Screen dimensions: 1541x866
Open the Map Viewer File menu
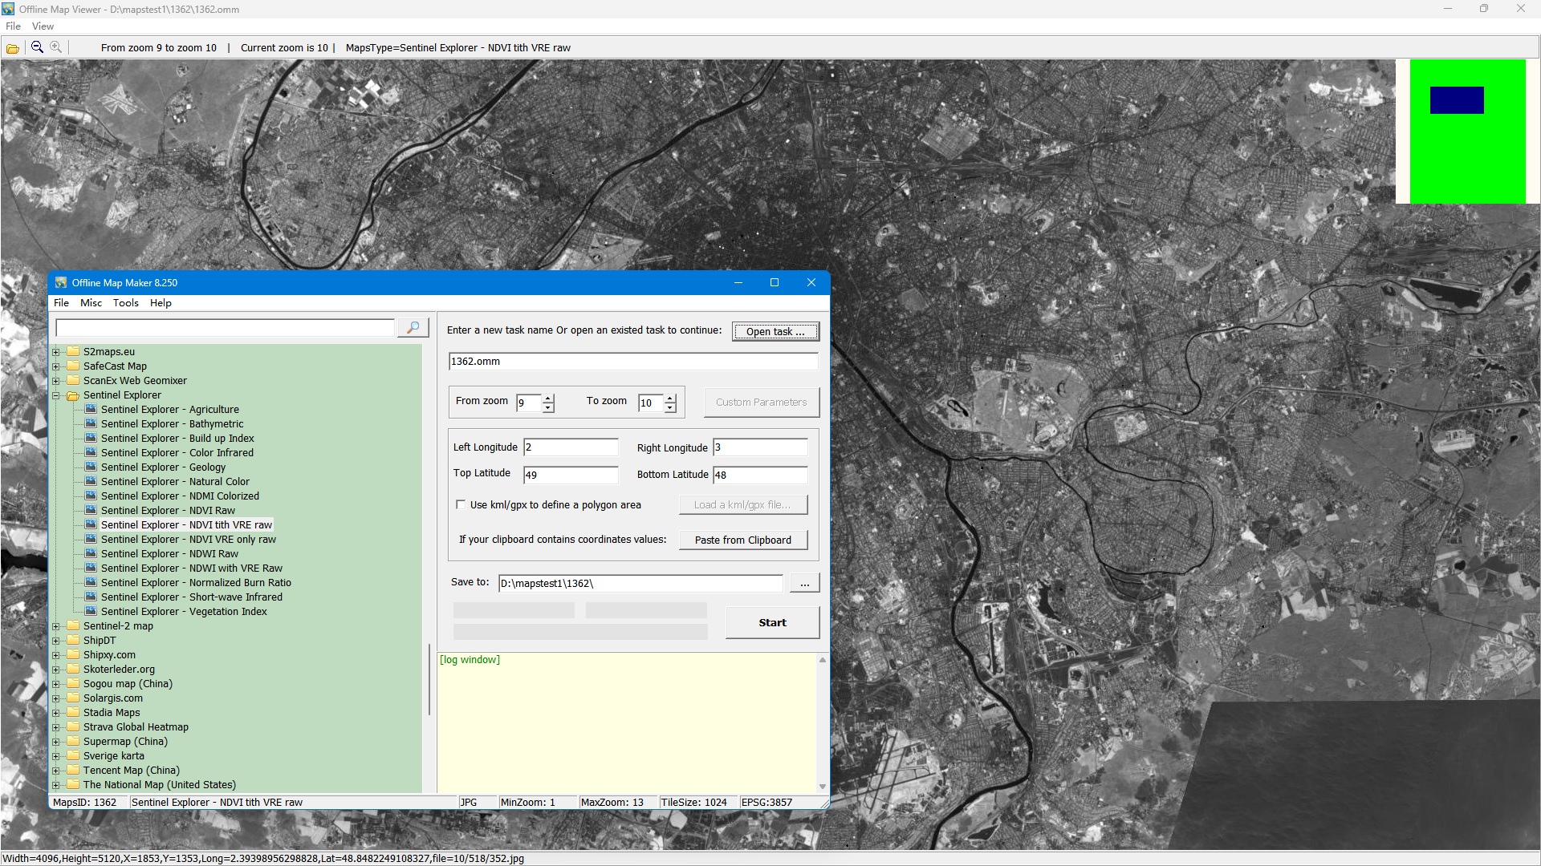click(x=13, y=26)
